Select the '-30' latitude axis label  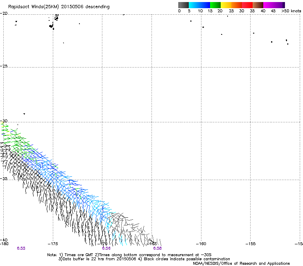coord(4,121)
